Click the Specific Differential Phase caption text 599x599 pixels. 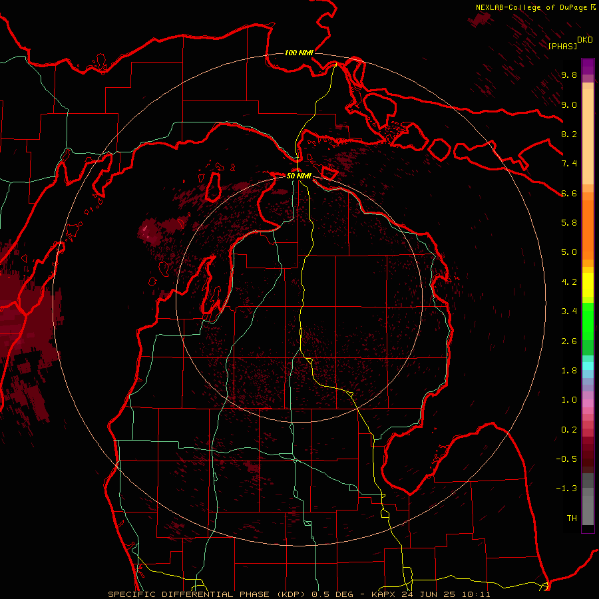pyautogui.click(x=207, y=594)
